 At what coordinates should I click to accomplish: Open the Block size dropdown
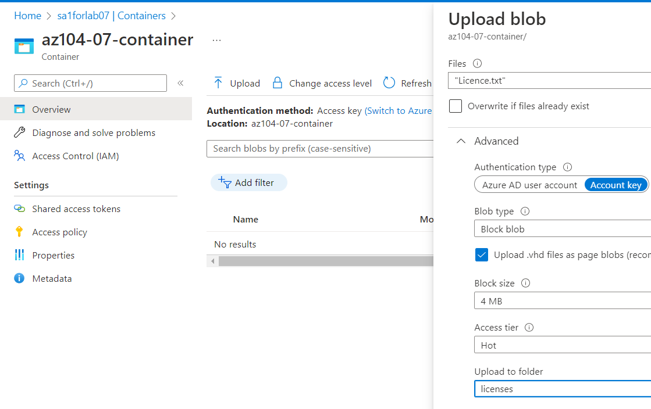[563, 301]
